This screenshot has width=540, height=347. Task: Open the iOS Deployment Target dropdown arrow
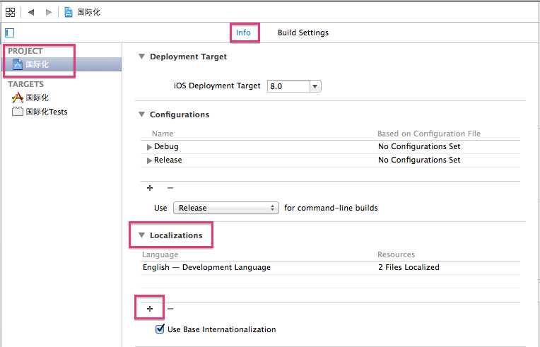pos(315,86)
